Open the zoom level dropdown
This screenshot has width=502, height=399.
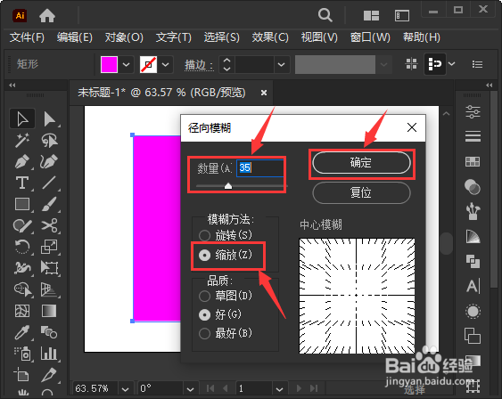pos(125,389)
